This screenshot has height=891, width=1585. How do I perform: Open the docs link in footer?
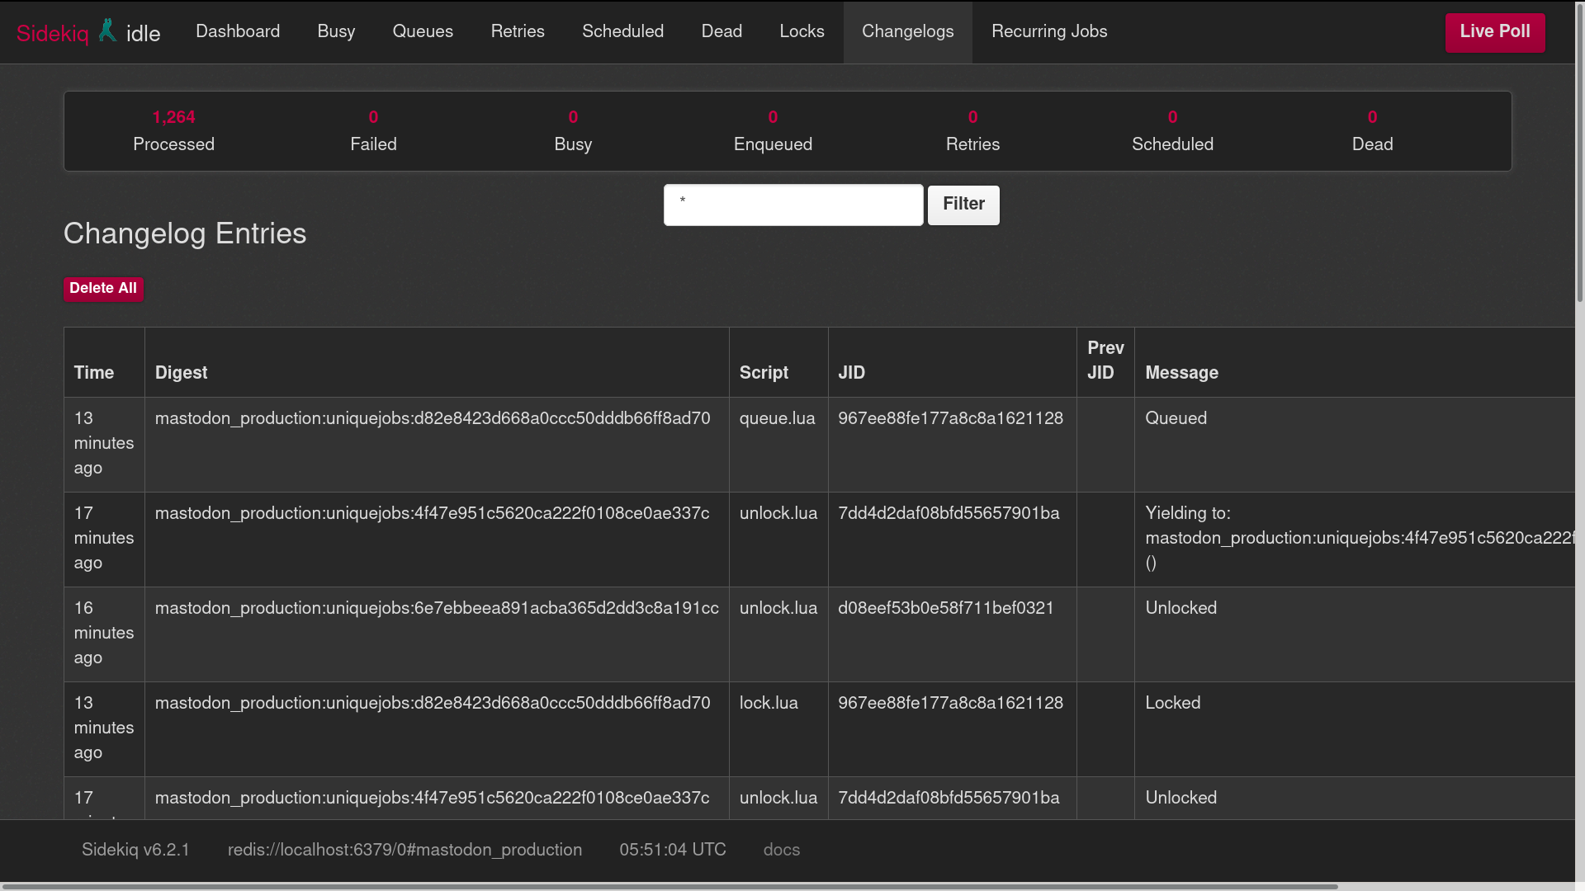[x=781, y=850]
